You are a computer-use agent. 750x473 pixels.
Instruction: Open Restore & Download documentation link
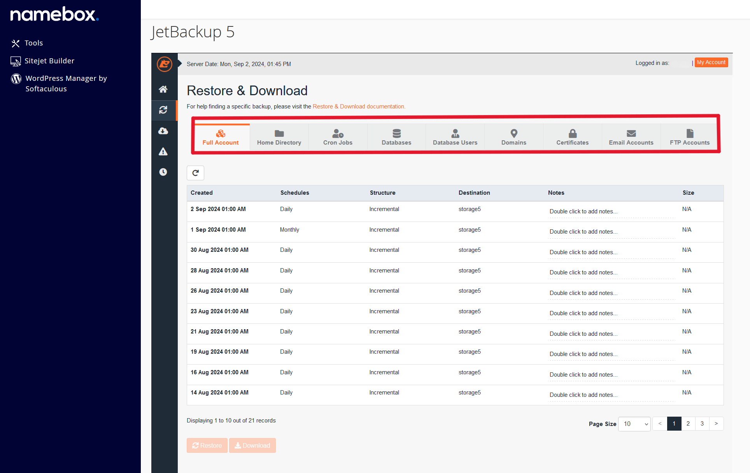tap(359, 106)
